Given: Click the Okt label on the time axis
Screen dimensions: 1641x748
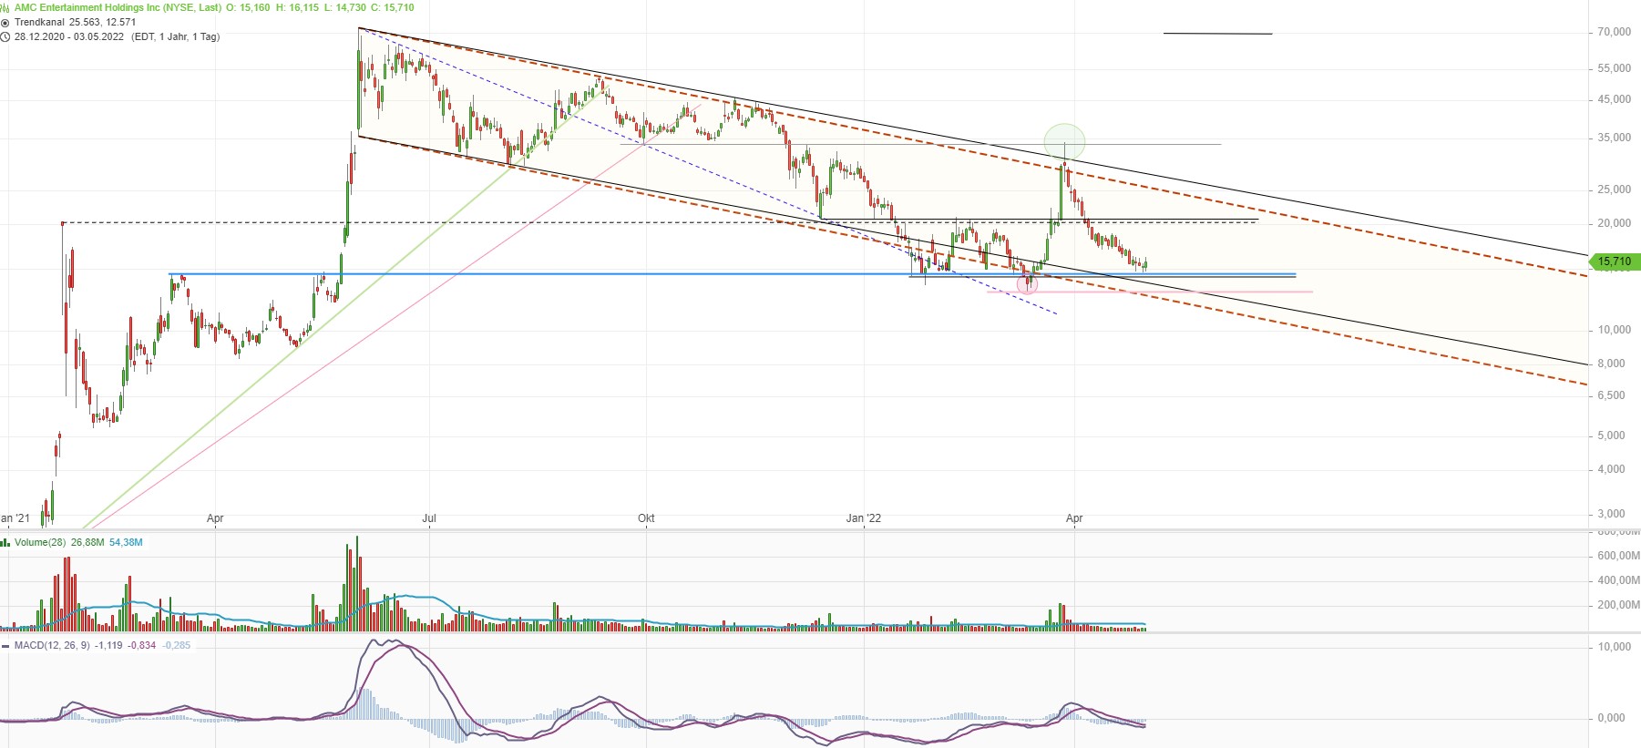Looking at the screenshot, I should point(646,518).
